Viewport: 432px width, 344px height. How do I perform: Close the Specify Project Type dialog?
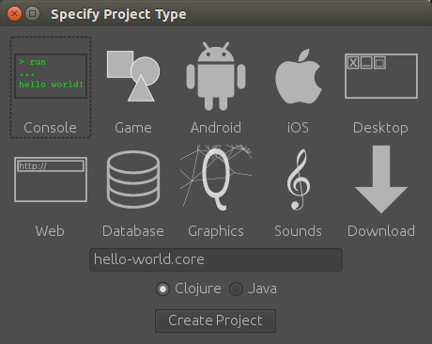click(x=14, y=14)
